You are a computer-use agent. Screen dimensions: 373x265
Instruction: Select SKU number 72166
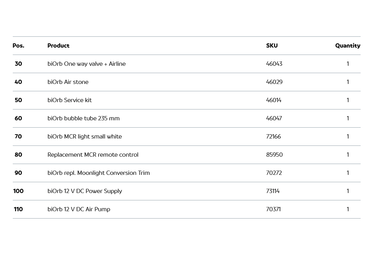[273, 137]
